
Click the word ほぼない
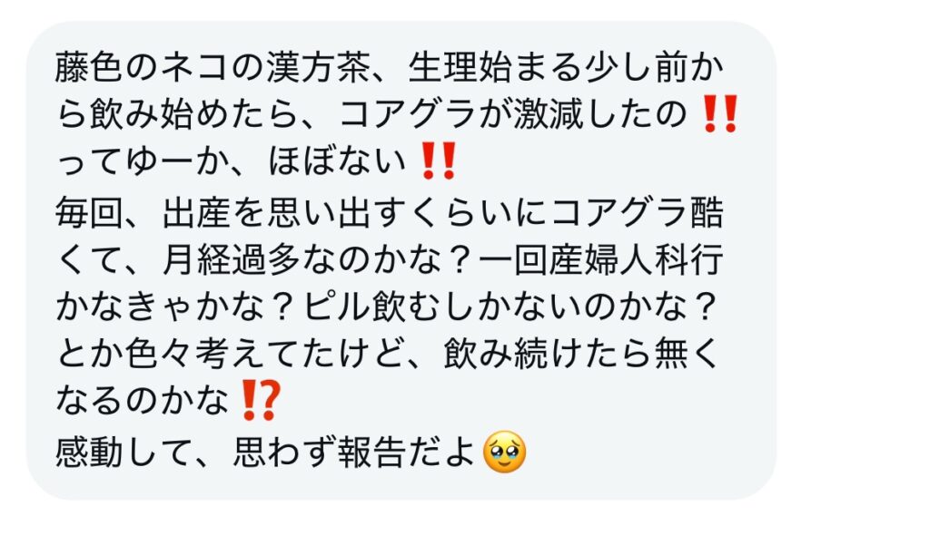336,161
